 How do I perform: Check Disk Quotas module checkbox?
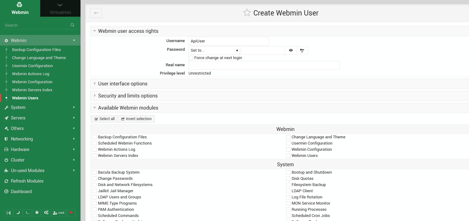pos(288,179)
